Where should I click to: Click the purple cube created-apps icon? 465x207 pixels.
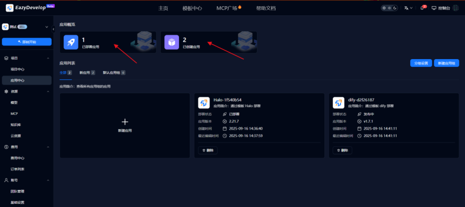[171, 42]
